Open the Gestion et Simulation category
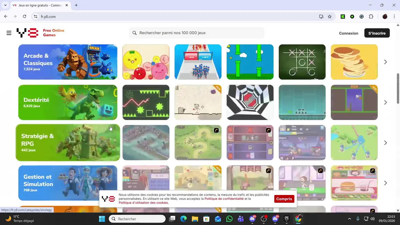The width and height of the screenshot is (400, 225). [x=68, y=183]
